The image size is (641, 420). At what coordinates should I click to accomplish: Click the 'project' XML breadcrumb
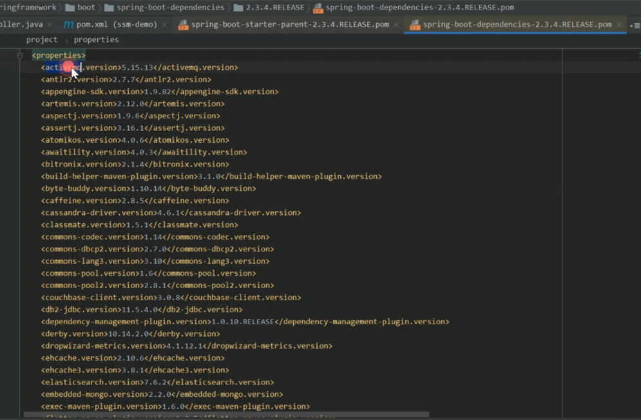coord(42,40)
